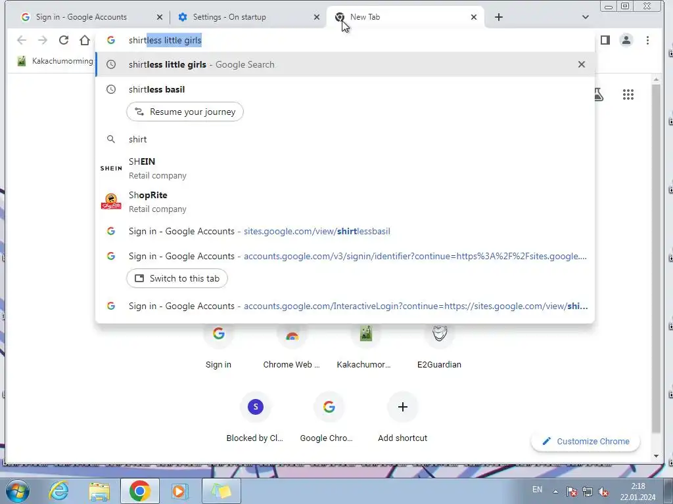Open the taskbar app right of the media player

(221, 491)
